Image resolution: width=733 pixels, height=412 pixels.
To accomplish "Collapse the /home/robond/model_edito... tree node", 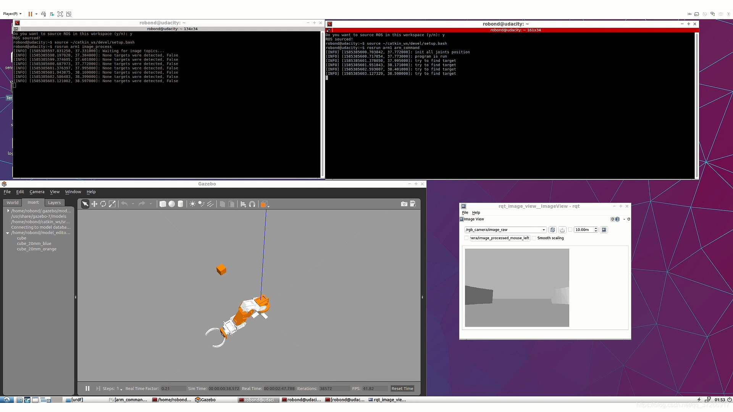I will [8, 233].
